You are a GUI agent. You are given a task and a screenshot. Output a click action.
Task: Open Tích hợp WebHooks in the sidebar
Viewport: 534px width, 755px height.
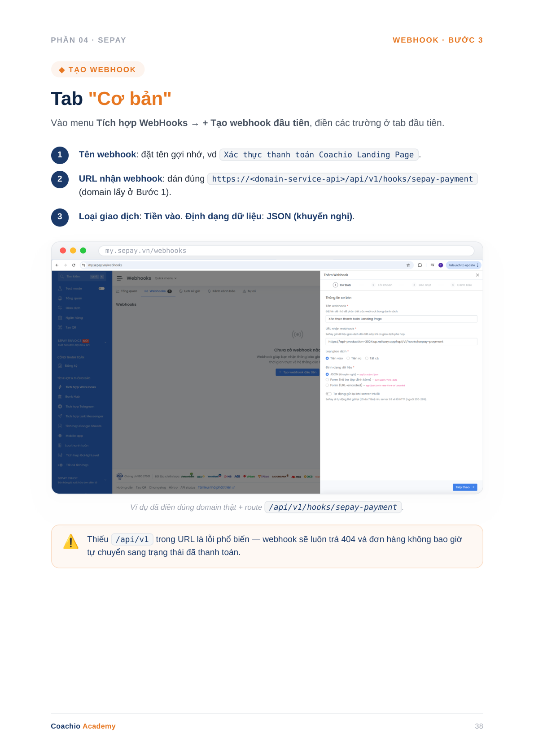pyautogui.click(x=80, y=387)
